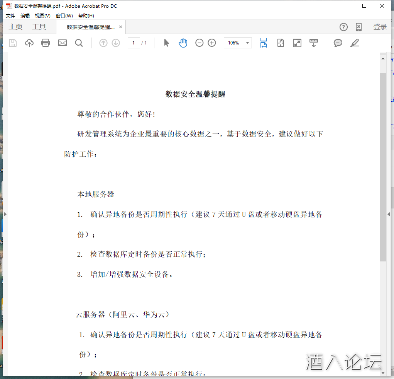Zoom in with the plus button

[x=212, y=43]
